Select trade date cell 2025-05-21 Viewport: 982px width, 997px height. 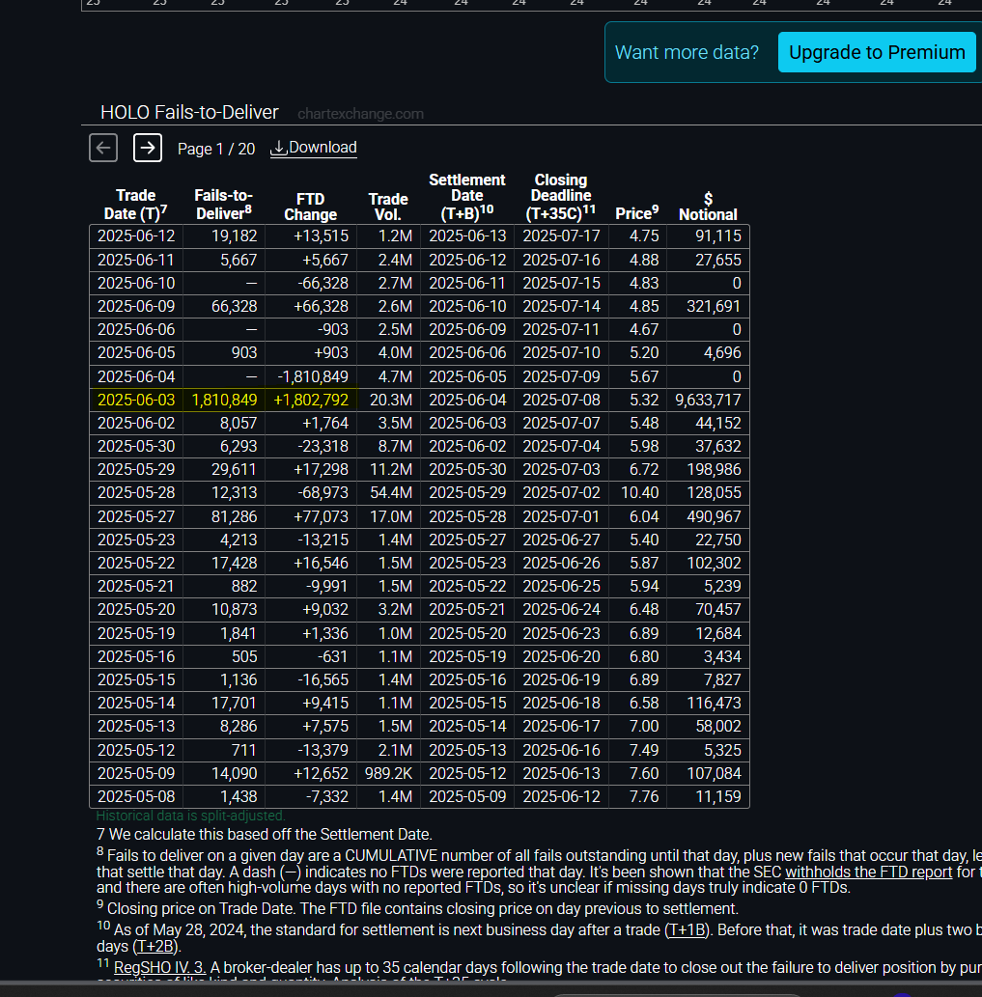click(x=136, y=586)
